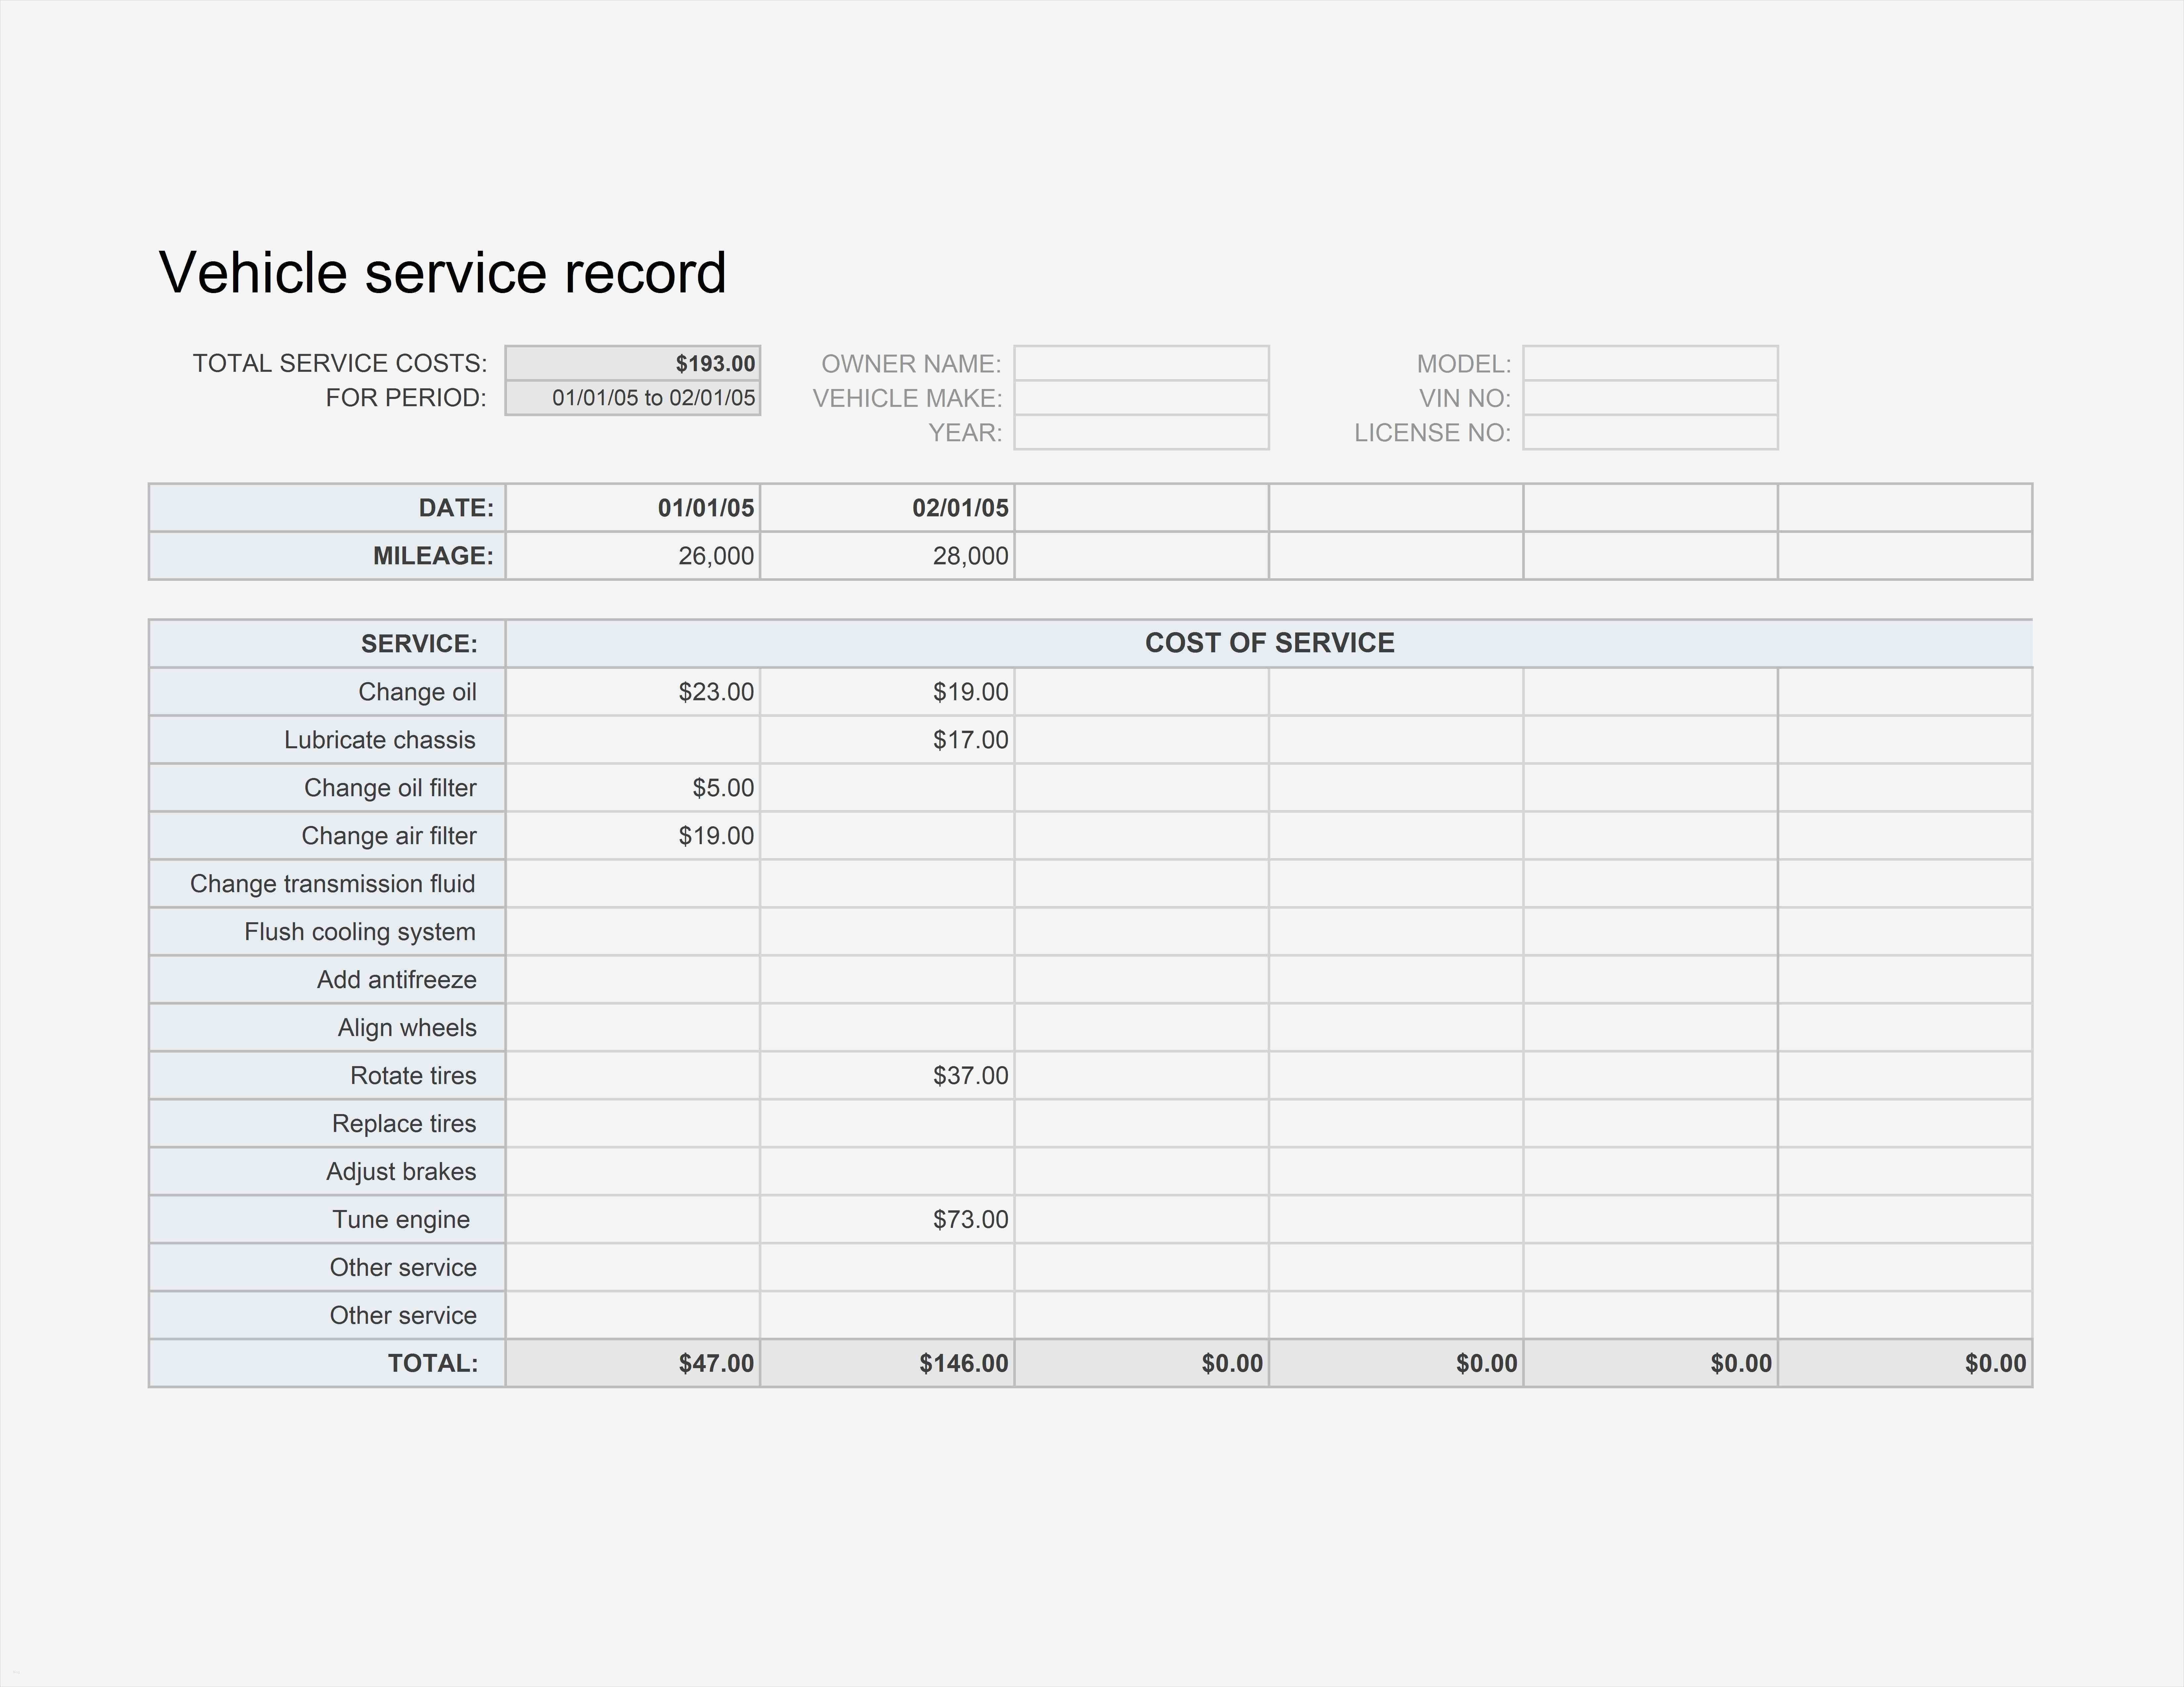Select the VIN No input field

point(1650,398)
